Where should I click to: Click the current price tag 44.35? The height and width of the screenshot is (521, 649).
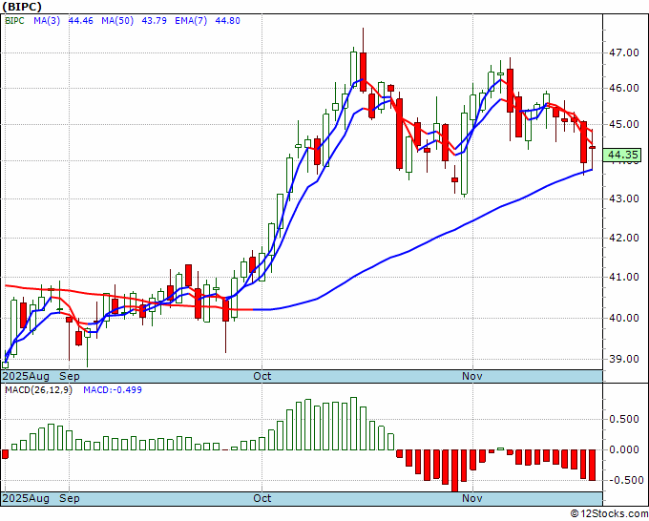point(622,156)
